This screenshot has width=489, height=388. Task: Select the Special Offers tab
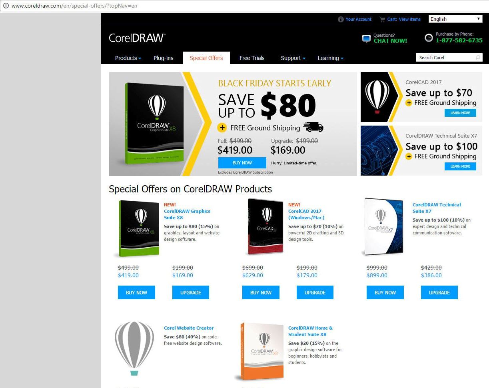click(x=206, y=58)
